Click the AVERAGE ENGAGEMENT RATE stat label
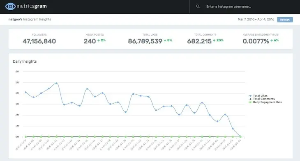Viewport: 300px width, 161px height. pyautogui.click(x=261, y=34)
